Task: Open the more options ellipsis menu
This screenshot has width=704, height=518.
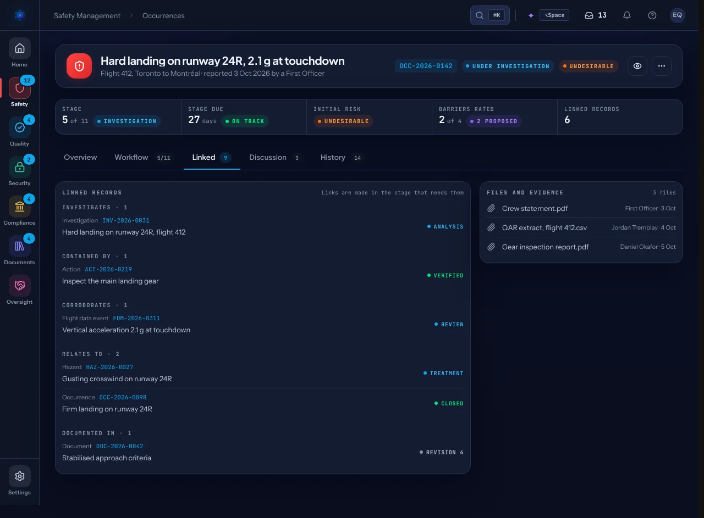Action: (662, 66)
